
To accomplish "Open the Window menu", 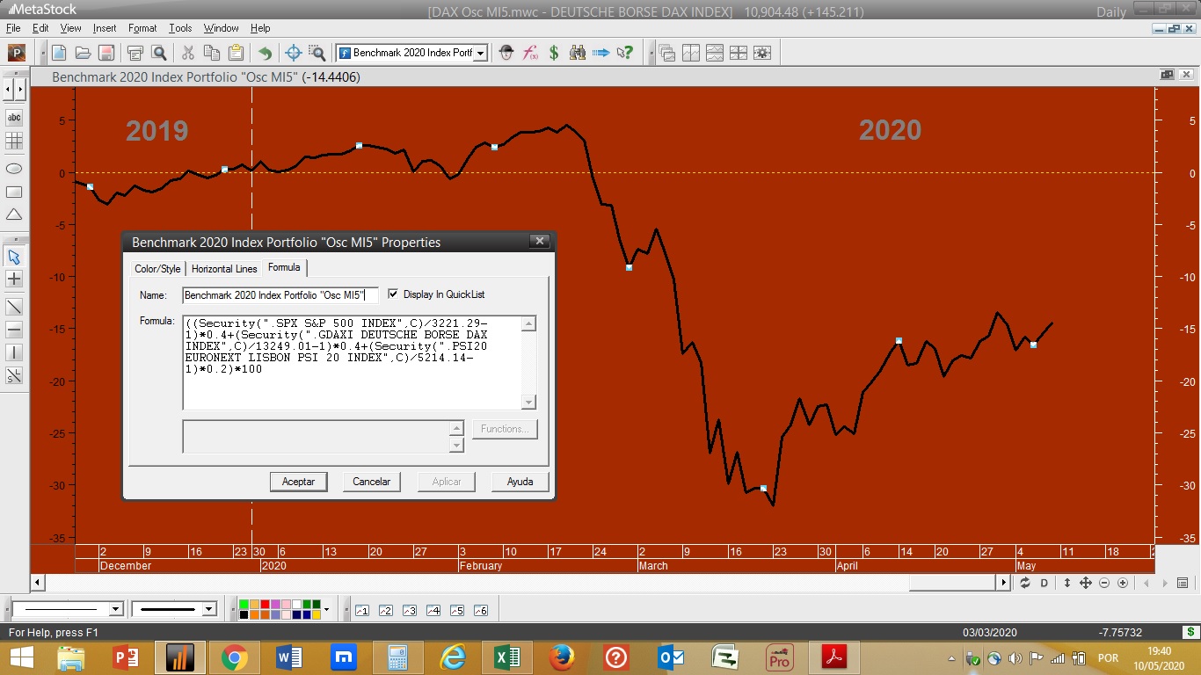I will point(221,28).
